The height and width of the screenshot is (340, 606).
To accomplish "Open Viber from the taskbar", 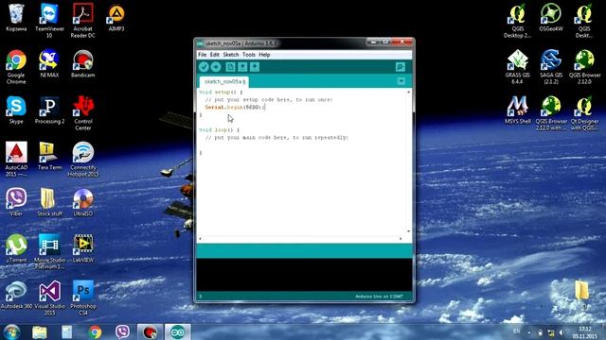I will 122,331.
